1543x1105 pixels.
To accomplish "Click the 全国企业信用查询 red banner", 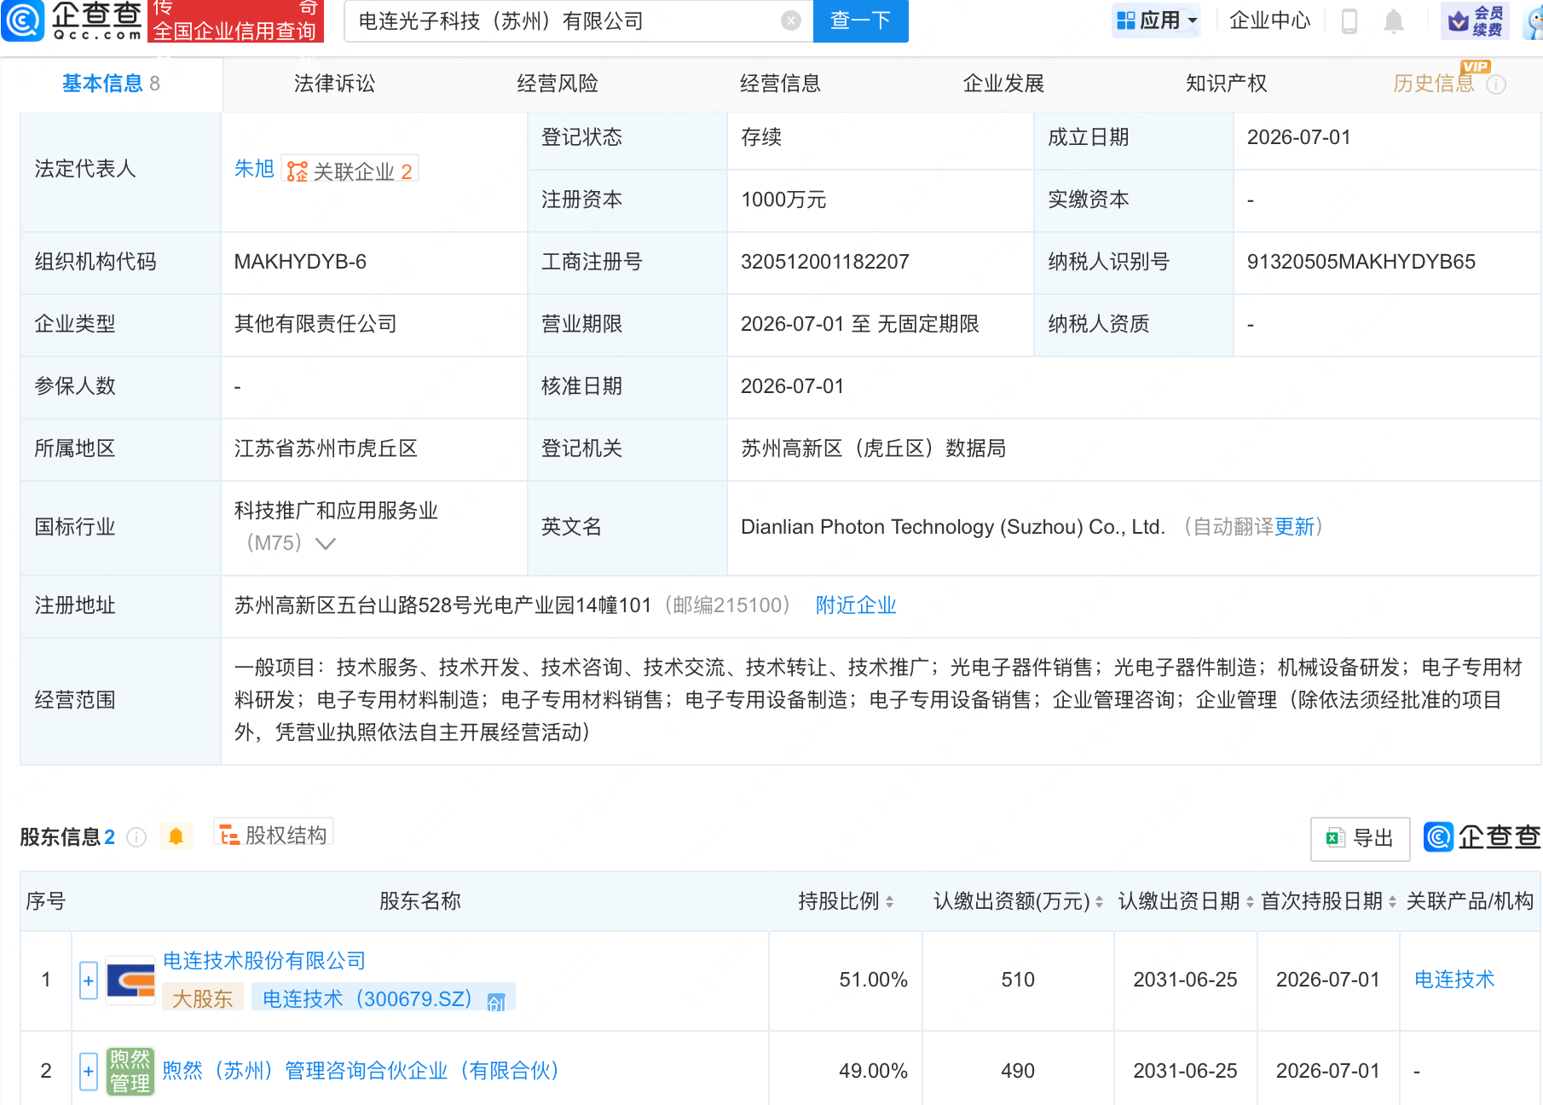I will tap(234, 20).
